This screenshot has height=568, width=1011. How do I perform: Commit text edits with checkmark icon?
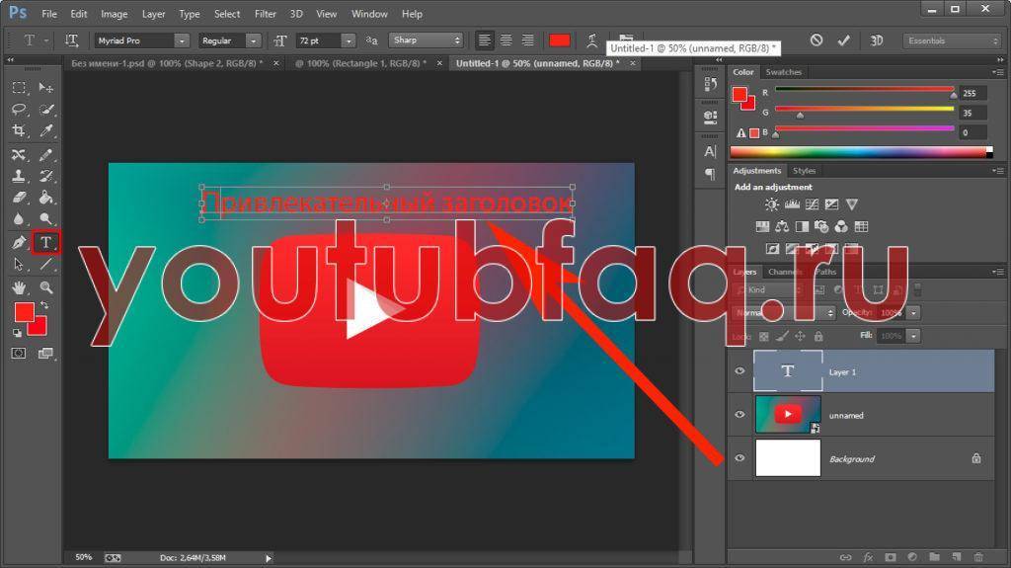point(843,41)
